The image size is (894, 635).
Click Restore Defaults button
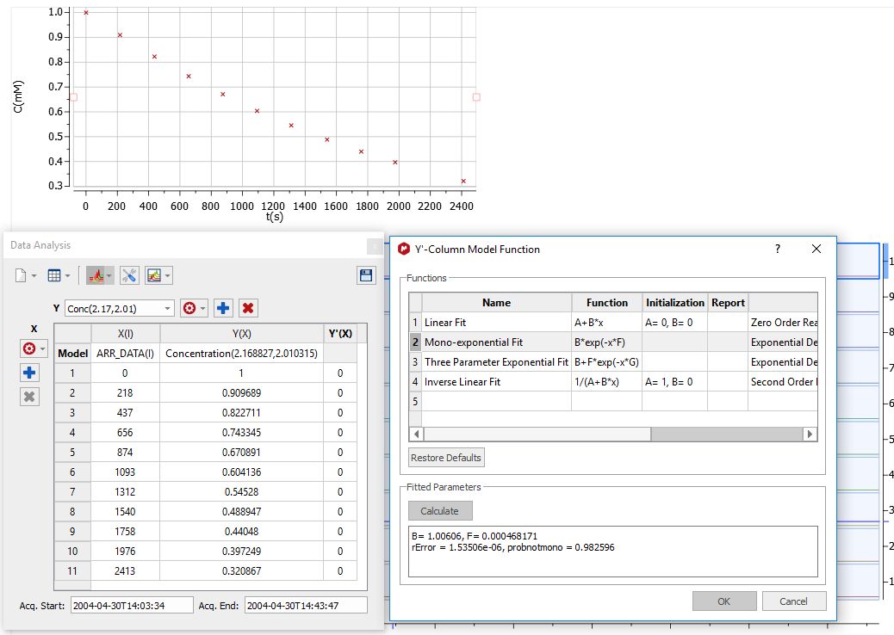(446, 458)
